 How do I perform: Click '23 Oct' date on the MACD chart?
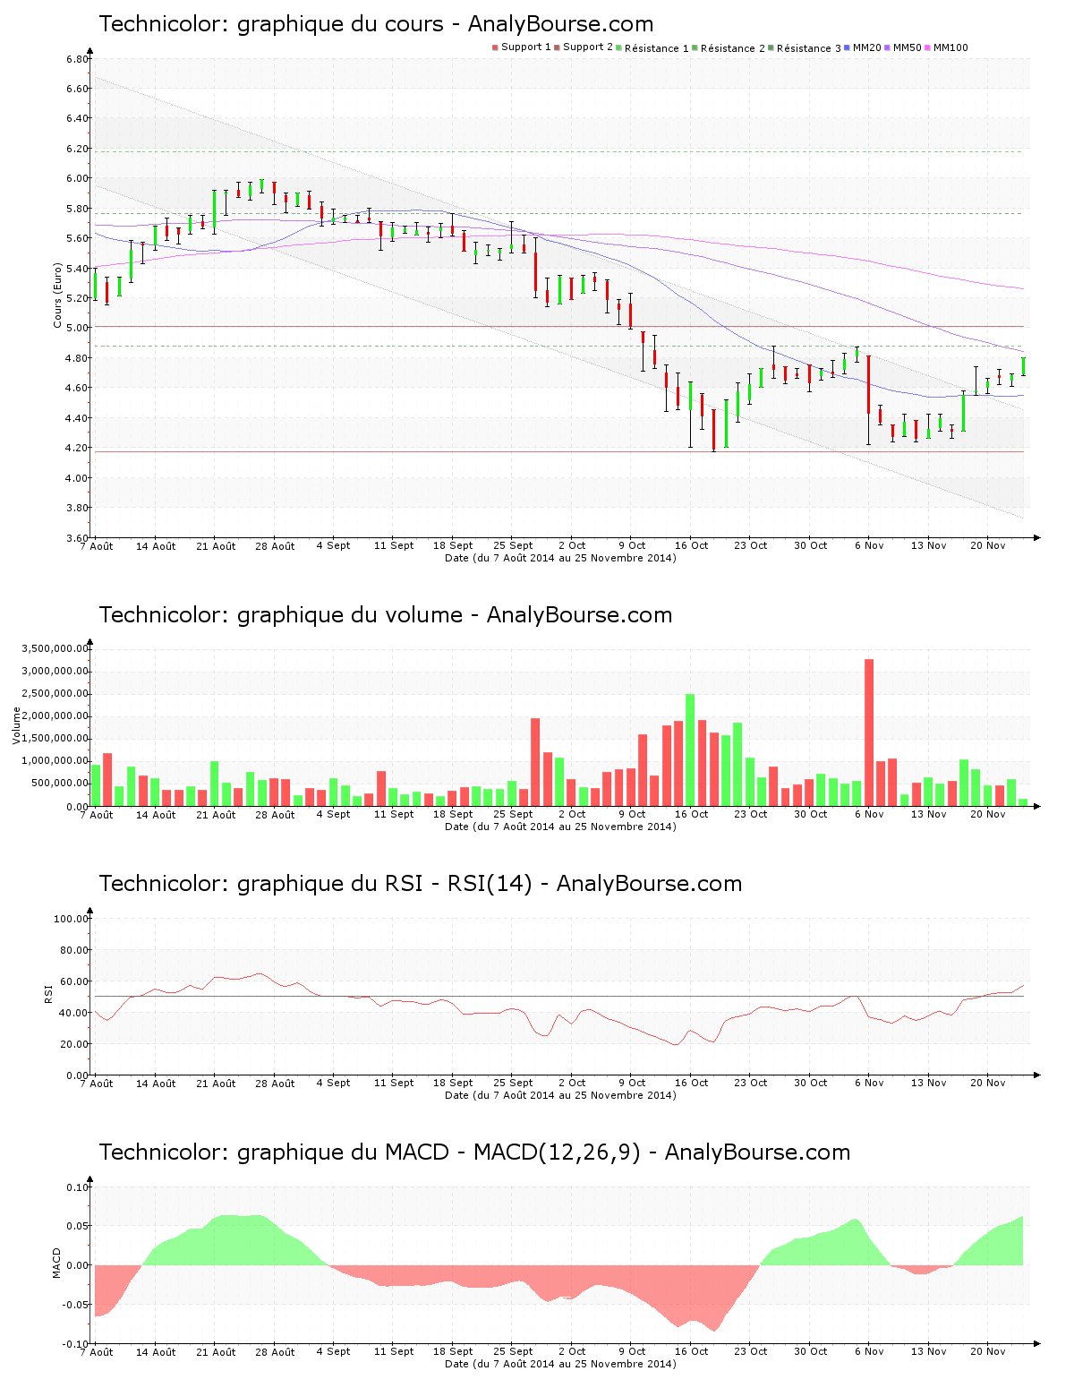point(751,1351)
